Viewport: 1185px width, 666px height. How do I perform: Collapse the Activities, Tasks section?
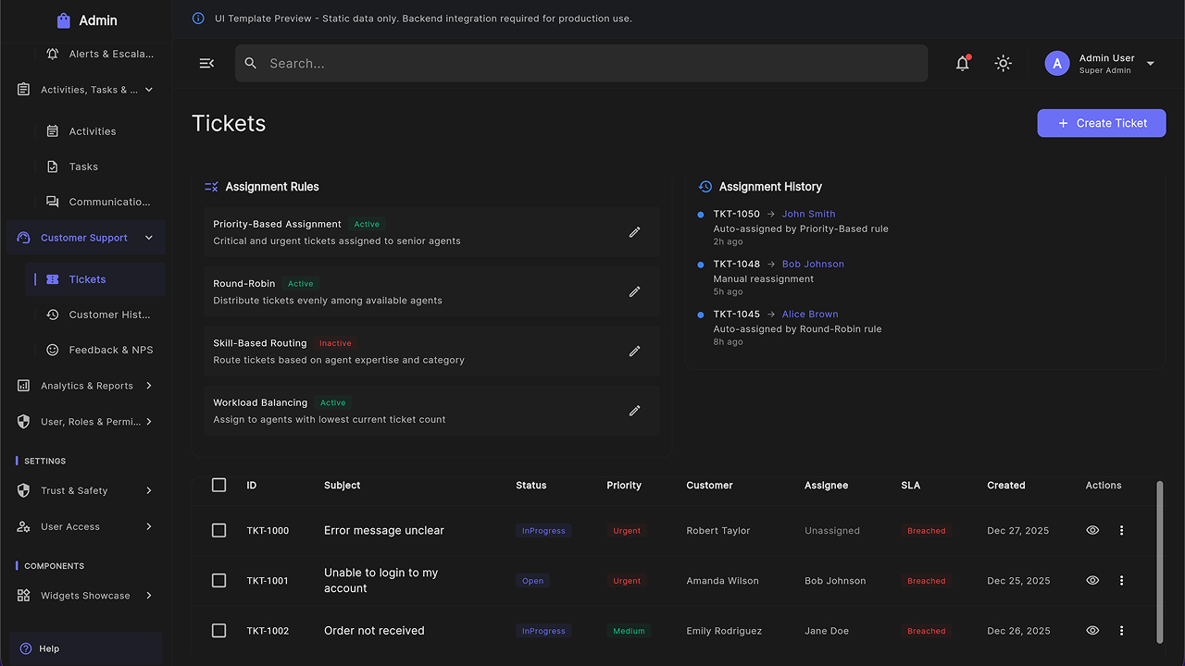[x=149, y=90]
